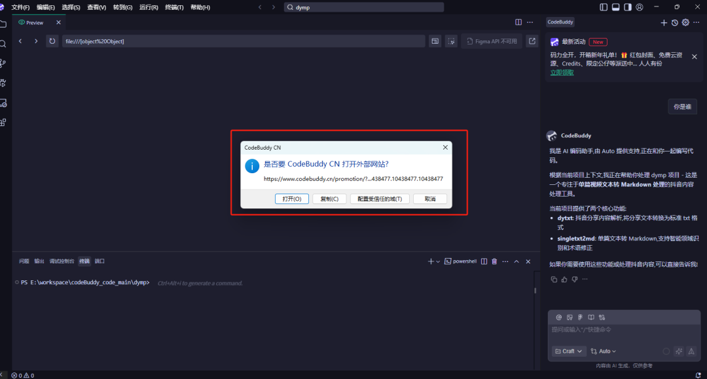Split the terminal
Image resolution: width=707 pixels, height=379 pixels.
(x=484, y=261)
